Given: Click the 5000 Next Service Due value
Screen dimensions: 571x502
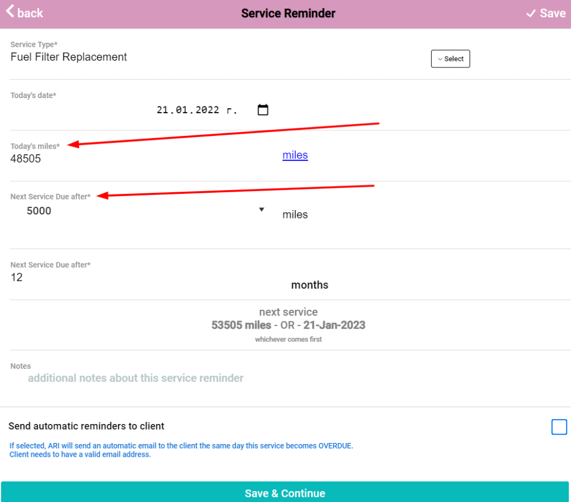Looking at the screenshot, I should point(38,211).
